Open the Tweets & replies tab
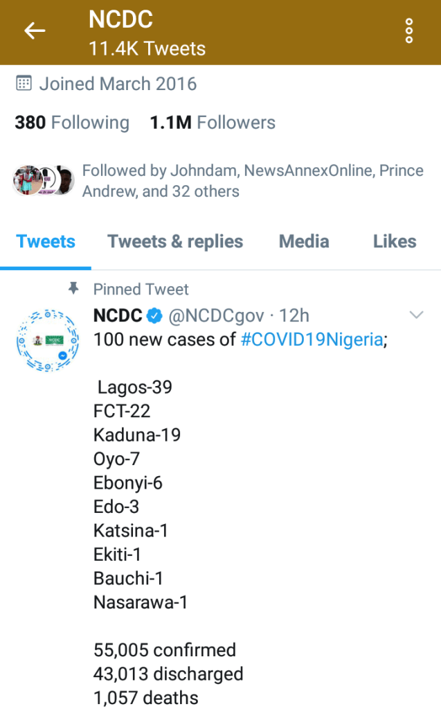441x709 pixels. pyautogui.click(x=175, y=241)
